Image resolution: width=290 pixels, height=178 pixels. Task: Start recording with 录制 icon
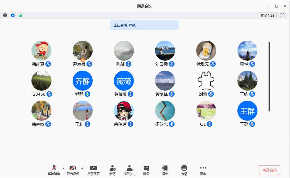coord(165,170)
